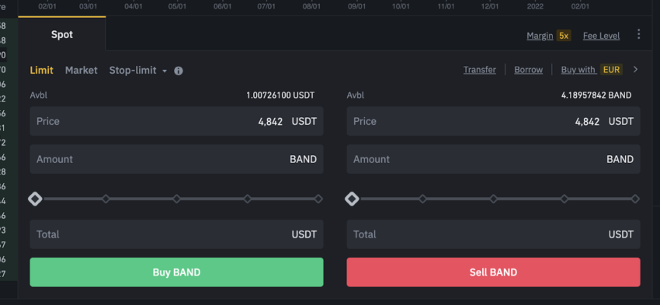Click the info icon beside Stop-limit
660x305 pixels.
tap(179, 71)
